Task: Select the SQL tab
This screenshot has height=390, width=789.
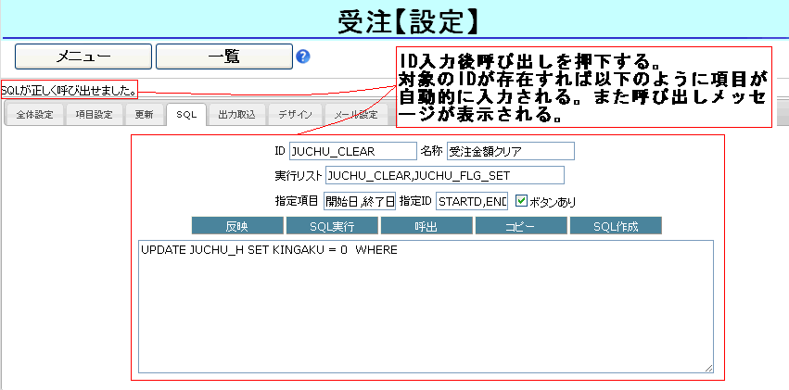Action: [186, 115]
